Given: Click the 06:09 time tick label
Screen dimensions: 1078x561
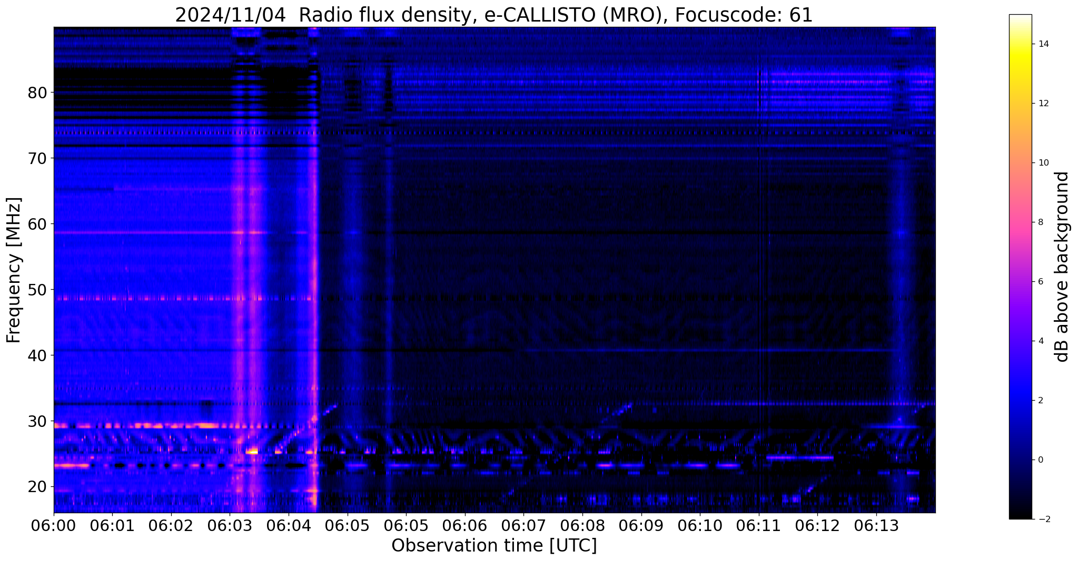Looking at the screenshot, I should point(641,526).
